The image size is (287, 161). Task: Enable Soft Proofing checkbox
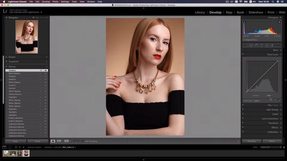click(x=83, y=141)
